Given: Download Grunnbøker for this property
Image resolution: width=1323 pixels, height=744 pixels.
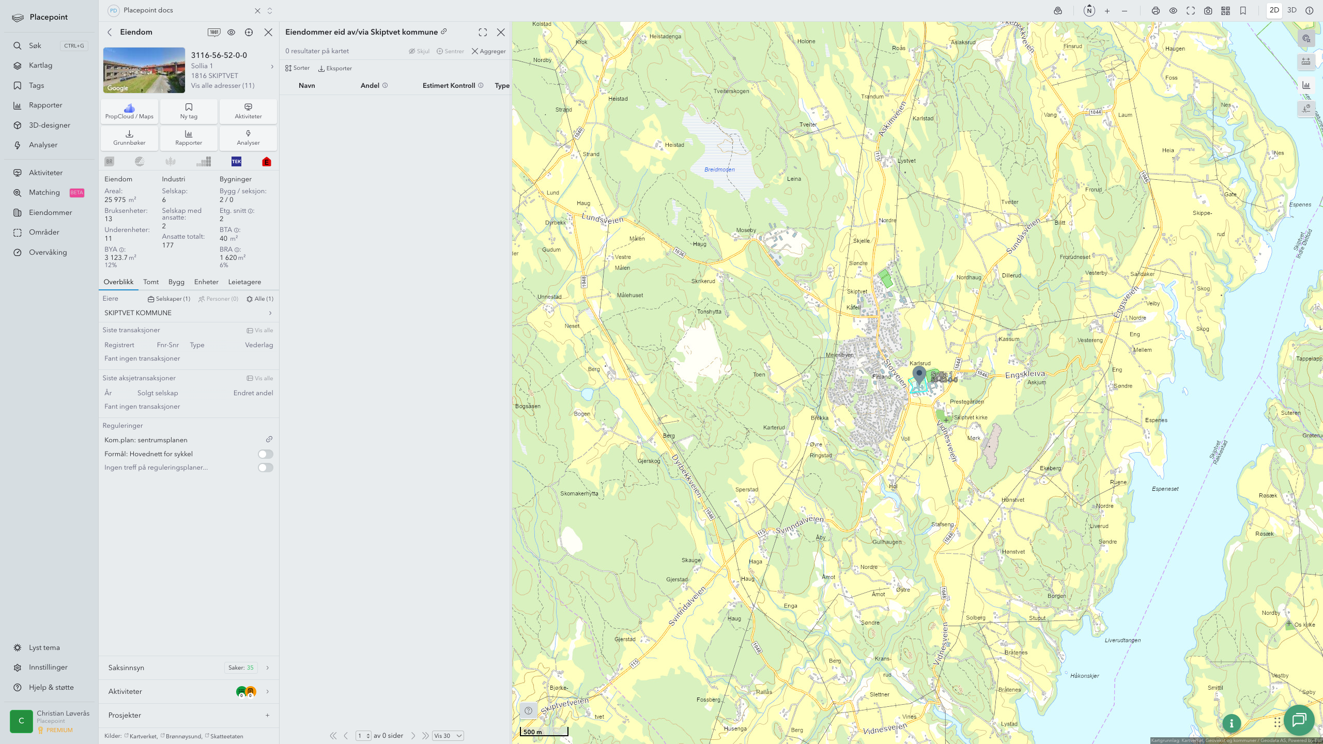Looking at the screenshot, I should point(129,138).
